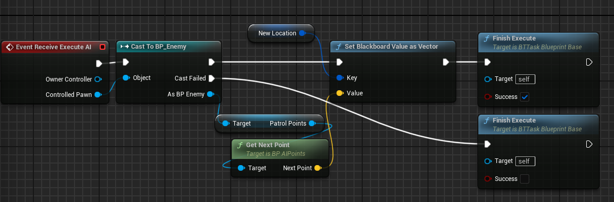
Task: Click Success pin circle beside the unchecked box
Action: [x=488, y=178]
